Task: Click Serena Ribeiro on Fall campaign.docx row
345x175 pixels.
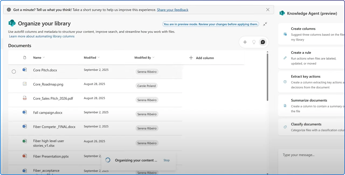Action: [147, 114]
